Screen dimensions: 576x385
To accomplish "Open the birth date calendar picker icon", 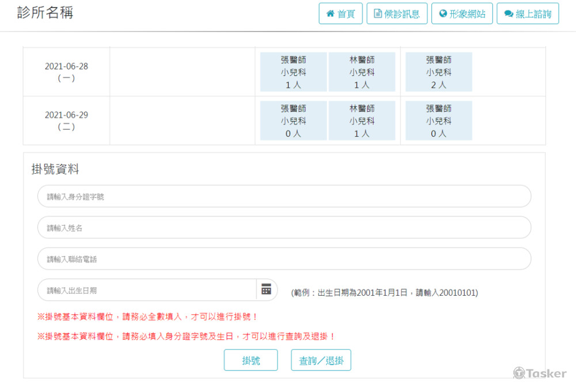I will point(266,289).
